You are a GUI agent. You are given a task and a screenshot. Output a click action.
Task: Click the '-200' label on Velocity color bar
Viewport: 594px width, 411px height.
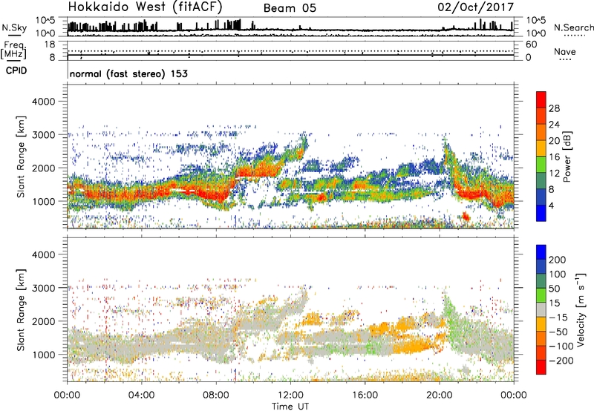561,361
